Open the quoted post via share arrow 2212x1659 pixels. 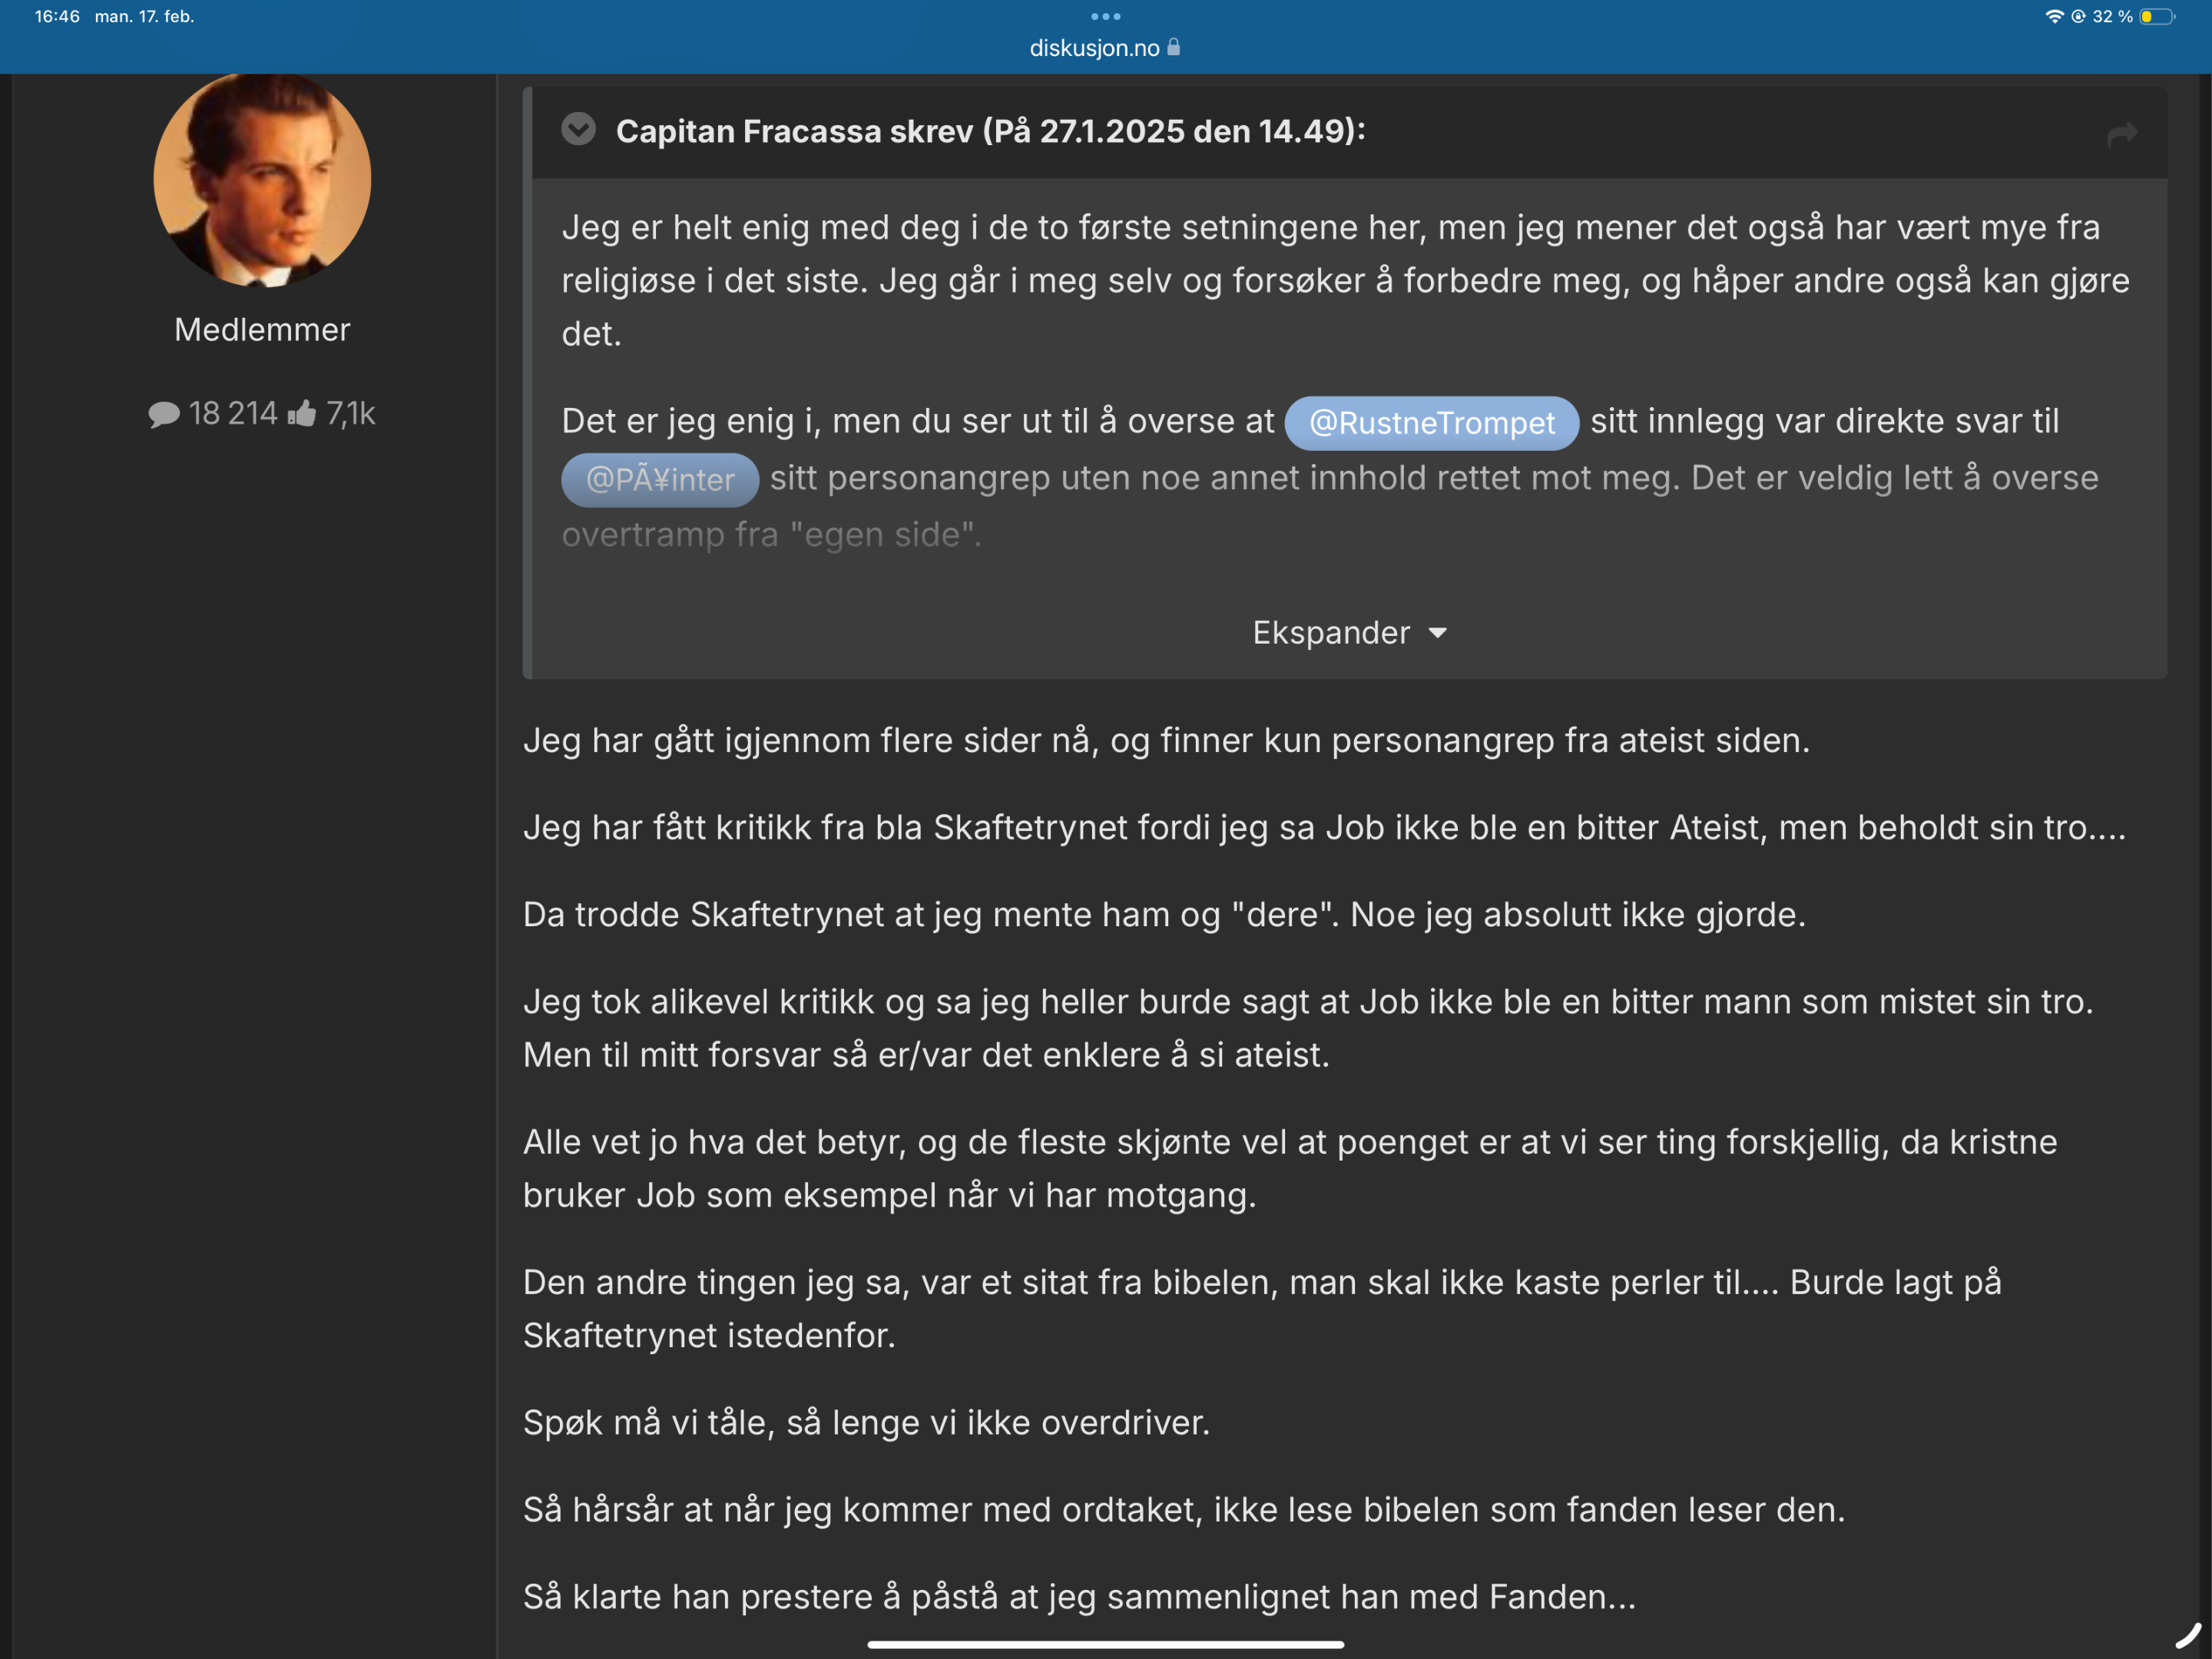[2122, 134]
